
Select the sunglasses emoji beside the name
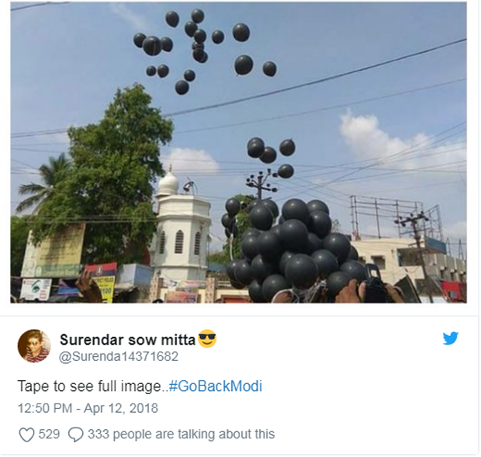[x=207, y=338]
